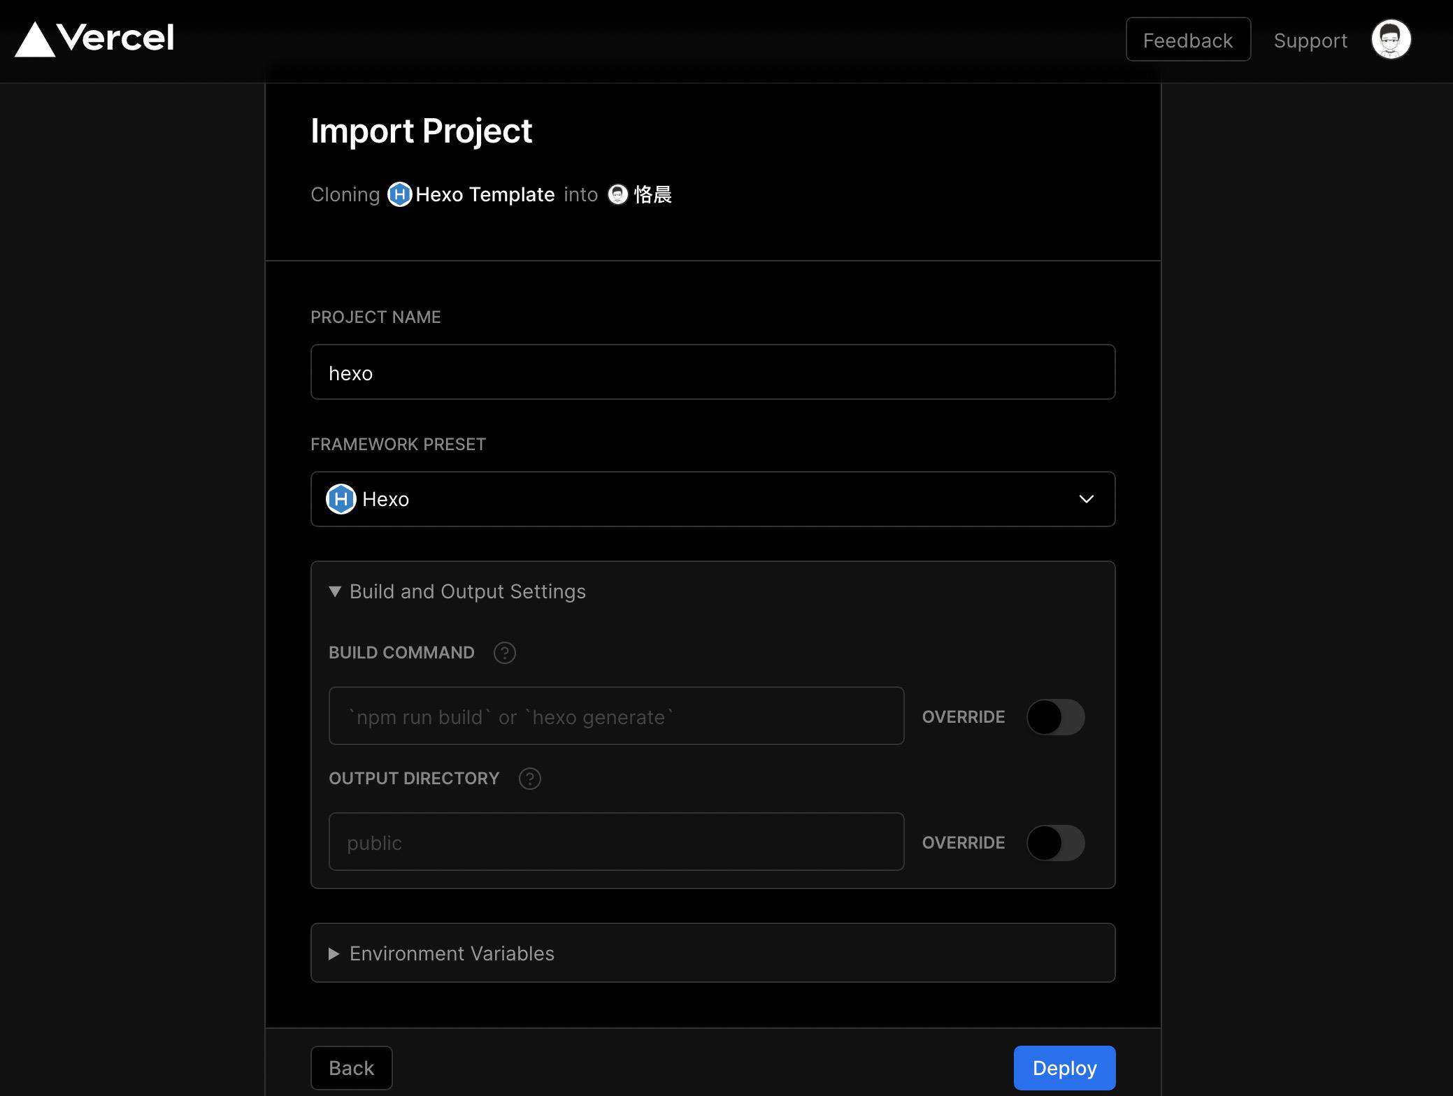Click the BUILD COMMAND label
The image size is (1453, 1096).
point(401,653)
